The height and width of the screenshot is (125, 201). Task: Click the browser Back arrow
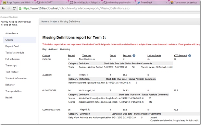3,8
